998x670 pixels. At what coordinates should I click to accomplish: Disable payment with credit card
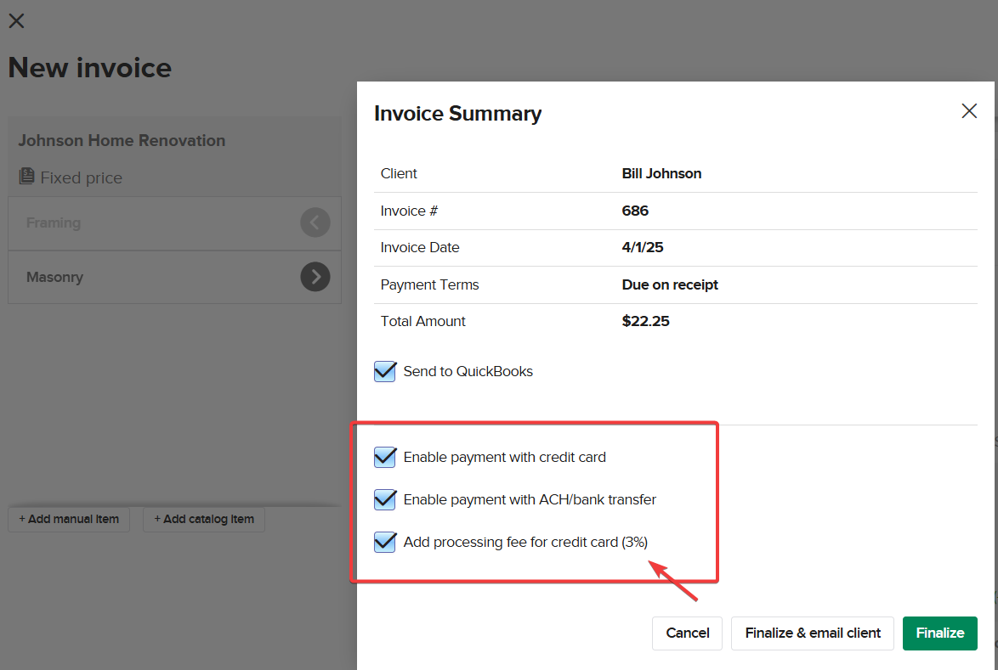click(384, 457)
